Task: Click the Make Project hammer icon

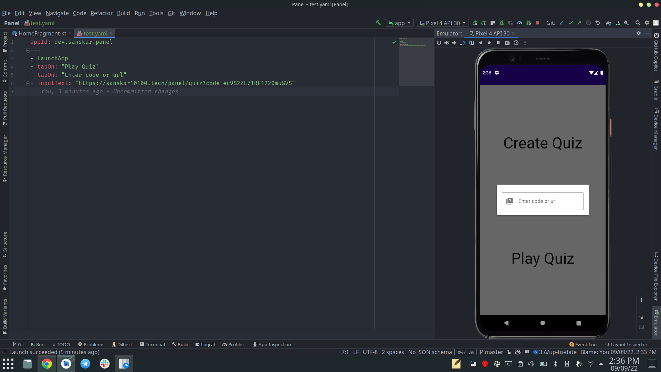Action: pyautogui.click(x=378, y=23)
